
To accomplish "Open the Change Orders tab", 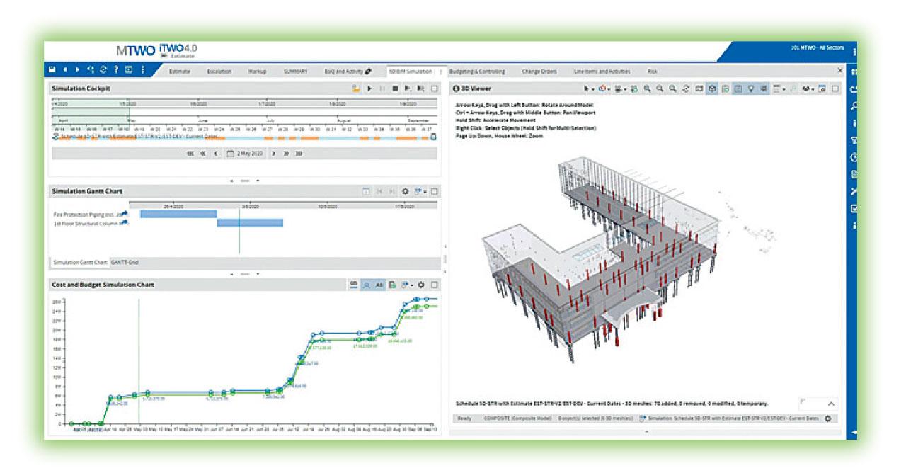I will pyautogui.click(x=539, y=72).
